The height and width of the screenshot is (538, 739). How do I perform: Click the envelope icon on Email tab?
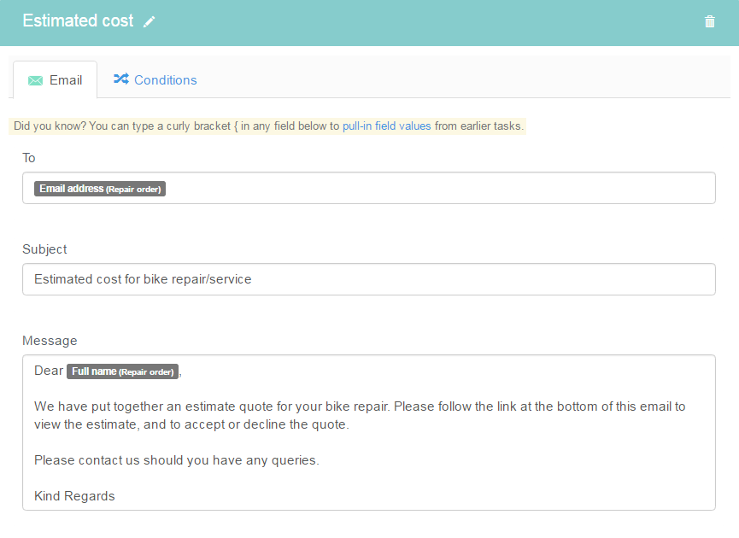[35, 80]
